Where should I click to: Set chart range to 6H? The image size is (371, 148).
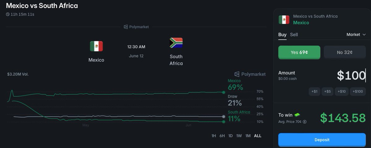click(222, 136)
